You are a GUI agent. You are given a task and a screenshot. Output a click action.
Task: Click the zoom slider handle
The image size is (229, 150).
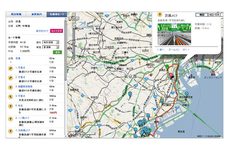[74, 42]
